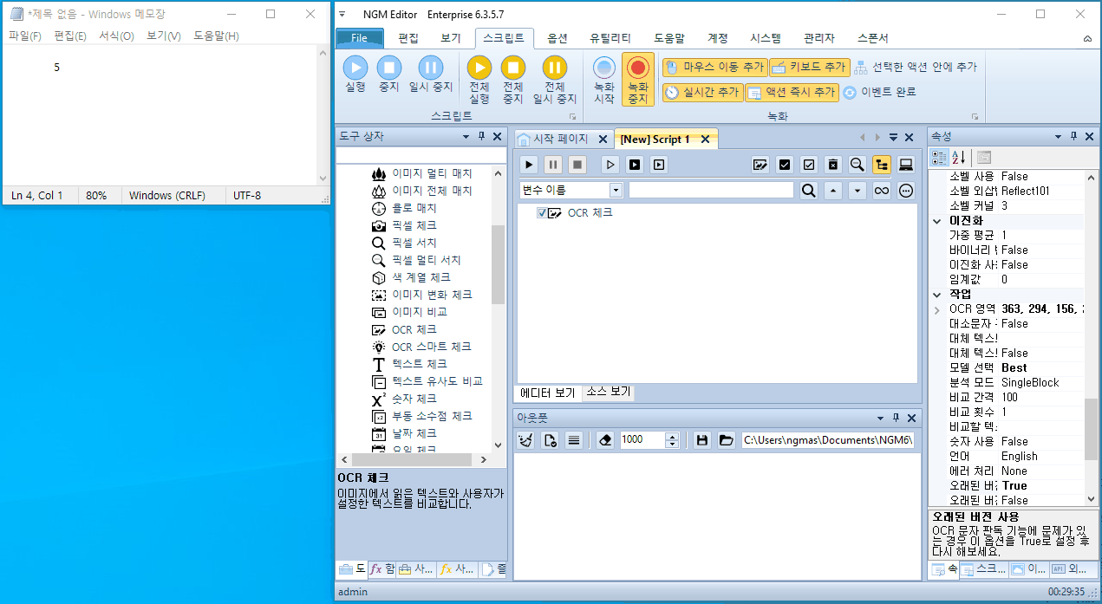
Task: Click the outlined play triangle in editor toolbar
Action: pos(610,165)
